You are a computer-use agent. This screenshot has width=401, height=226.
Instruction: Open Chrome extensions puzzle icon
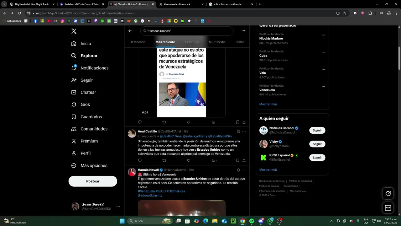[370, 13]
